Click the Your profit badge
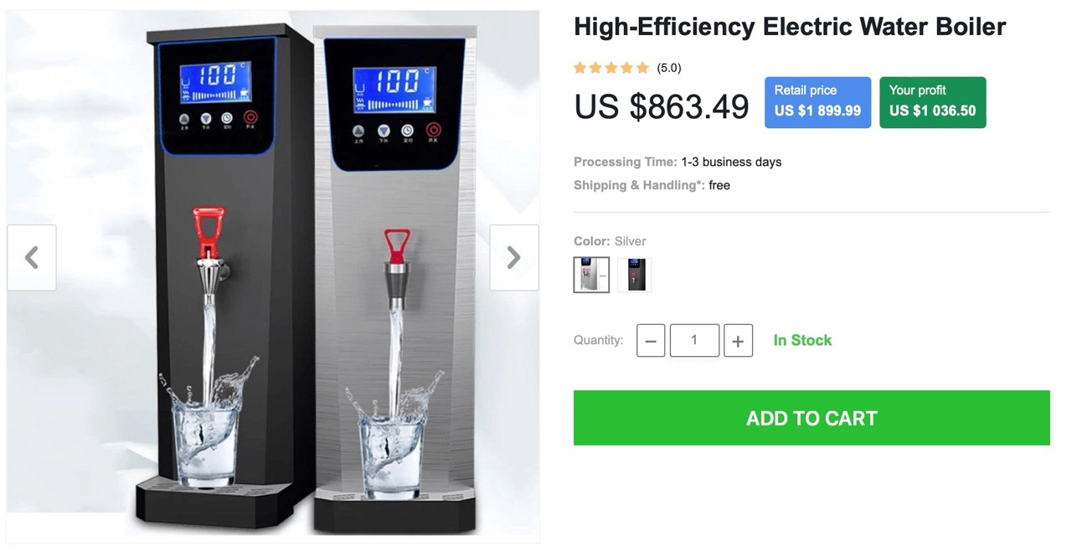Image resolution: width=1072 pixels, height=551 pixels. pos(933,102)
